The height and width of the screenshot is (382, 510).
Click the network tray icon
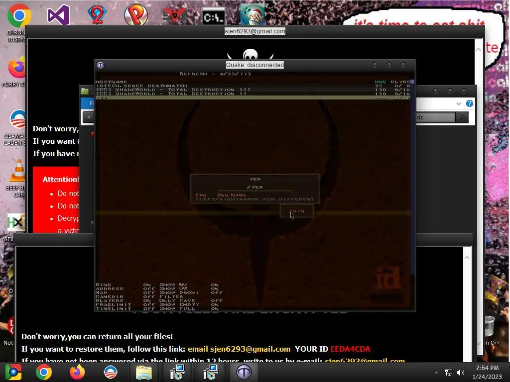pos(449,373)
